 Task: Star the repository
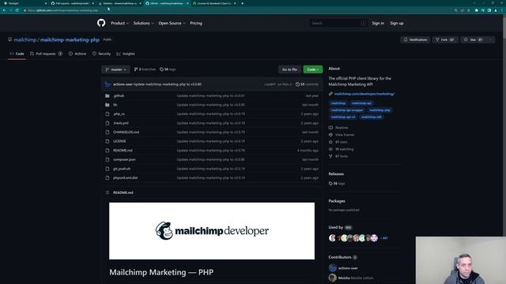[x=473, y=39]
